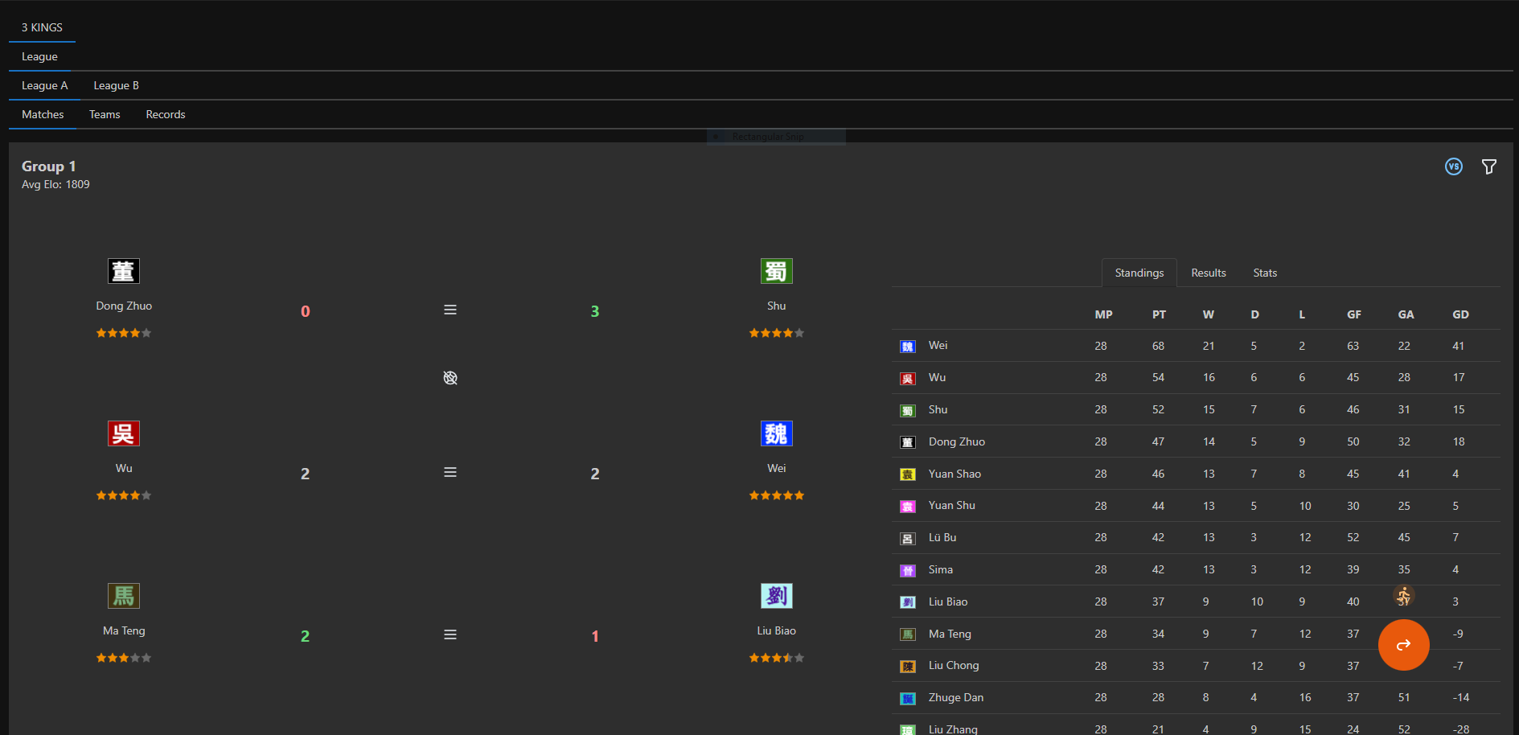
Task: Click the Shu team emblem in matches
Action: (776, 271)
